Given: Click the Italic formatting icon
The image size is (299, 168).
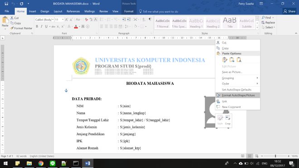Looking at the screenshot, I should pyautogui.click(x=41, y=27).
